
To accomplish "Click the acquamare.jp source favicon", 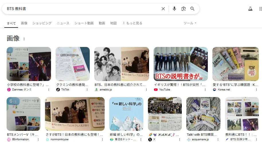I will click(x=189, y=139).
